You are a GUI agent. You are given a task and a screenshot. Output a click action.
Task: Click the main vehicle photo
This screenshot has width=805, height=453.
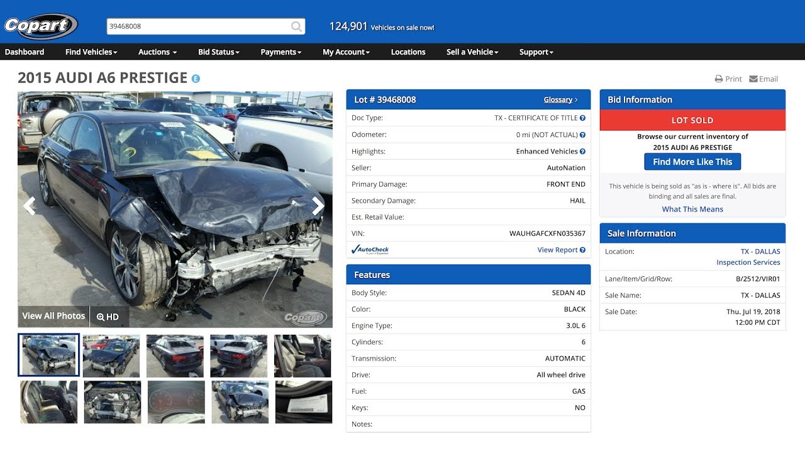[x=175, y=210]
